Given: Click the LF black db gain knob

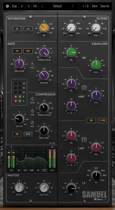Looking at the screenshot, I should click(x=71, y=188).
